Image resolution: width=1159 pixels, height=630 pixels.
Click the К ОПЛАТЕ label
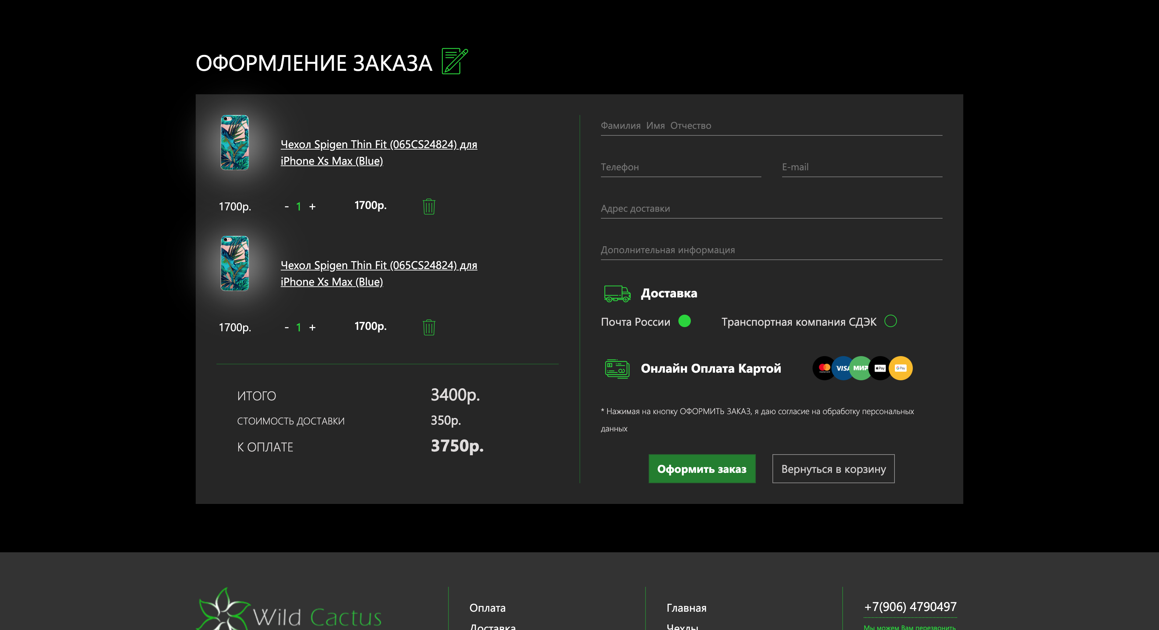265,447
